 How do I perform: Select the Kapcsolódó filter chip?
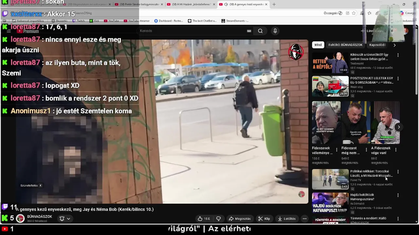[377, 45]
